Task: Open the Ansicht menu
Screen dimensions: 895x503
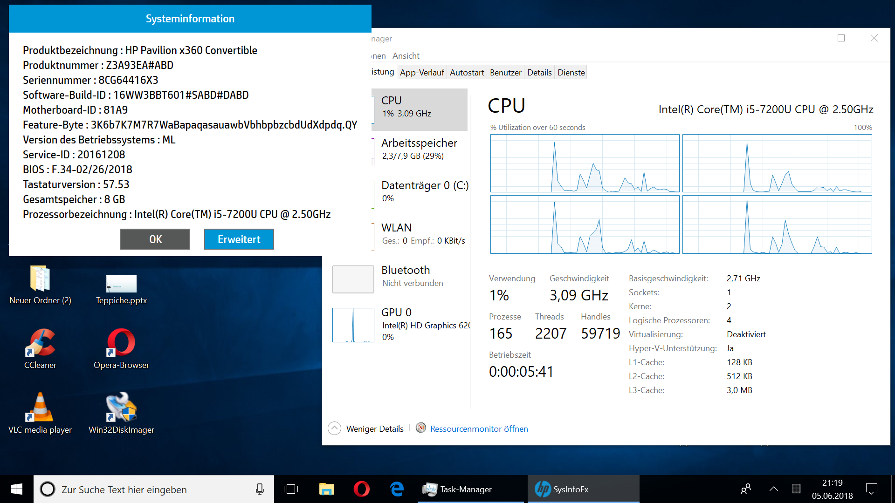Action: 406,56
